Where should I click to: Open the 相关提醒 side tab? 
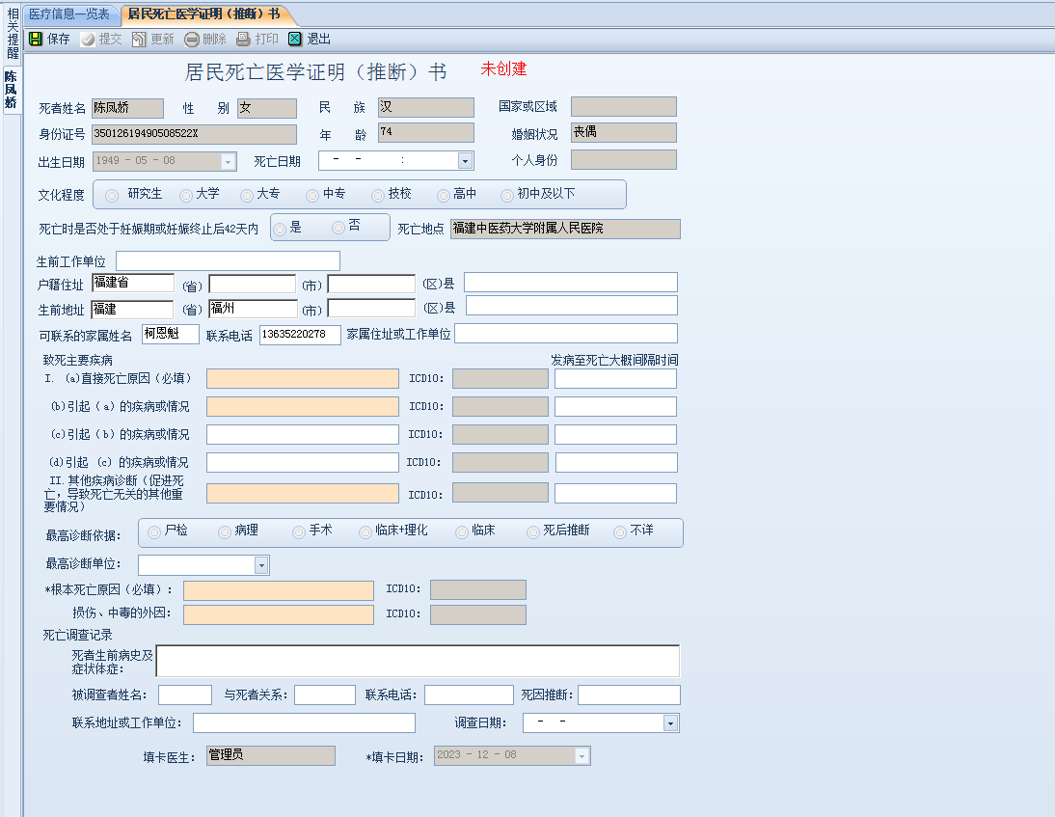click(x=13, y=34)
